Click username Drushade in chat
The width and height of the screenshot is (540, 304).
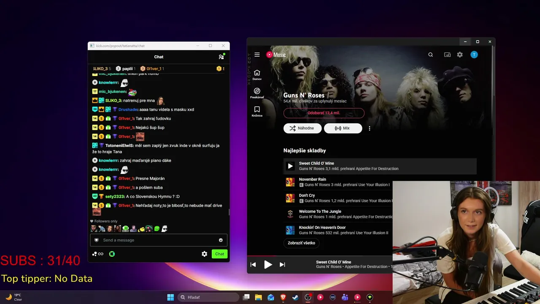click(128, 109)
